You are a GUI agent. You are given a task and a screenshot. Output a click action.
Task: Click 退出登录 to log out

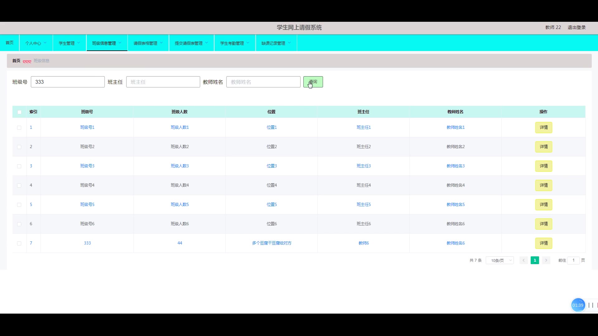tap(577, 27)
